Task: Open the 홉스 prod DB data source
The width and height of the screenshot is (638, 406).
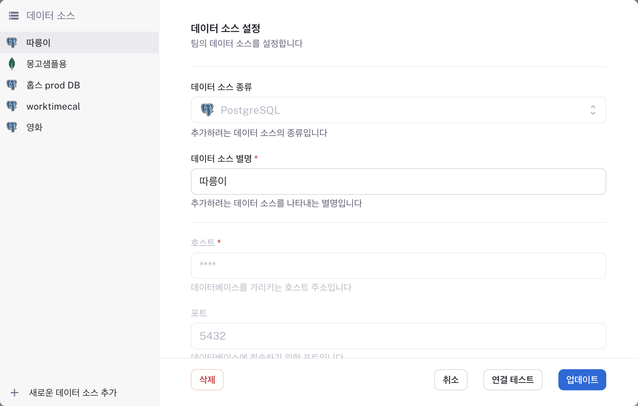Action: (79, 85)
